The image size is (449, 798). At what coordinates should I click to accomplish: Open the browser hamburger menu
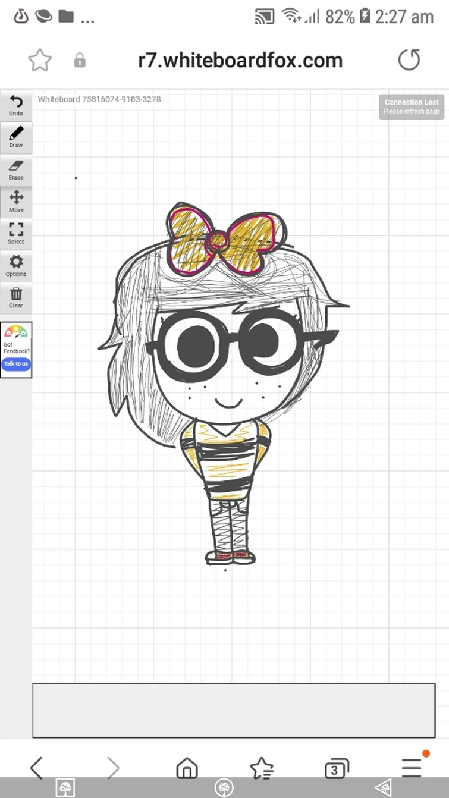click(x=412, y=768)
